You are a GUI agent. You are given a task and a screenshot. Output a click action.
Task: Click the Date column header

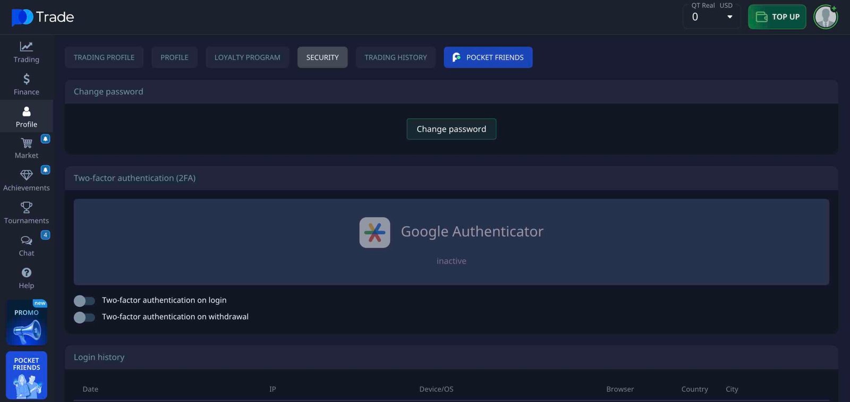point(90,389)
